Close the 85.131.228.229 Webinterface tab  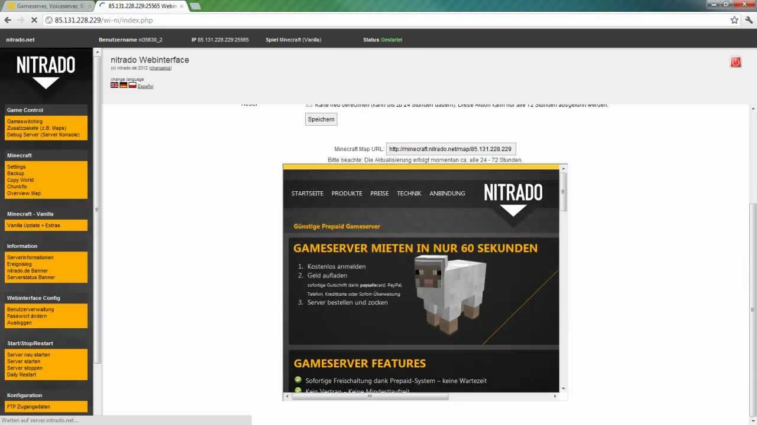tap(182, 6)
